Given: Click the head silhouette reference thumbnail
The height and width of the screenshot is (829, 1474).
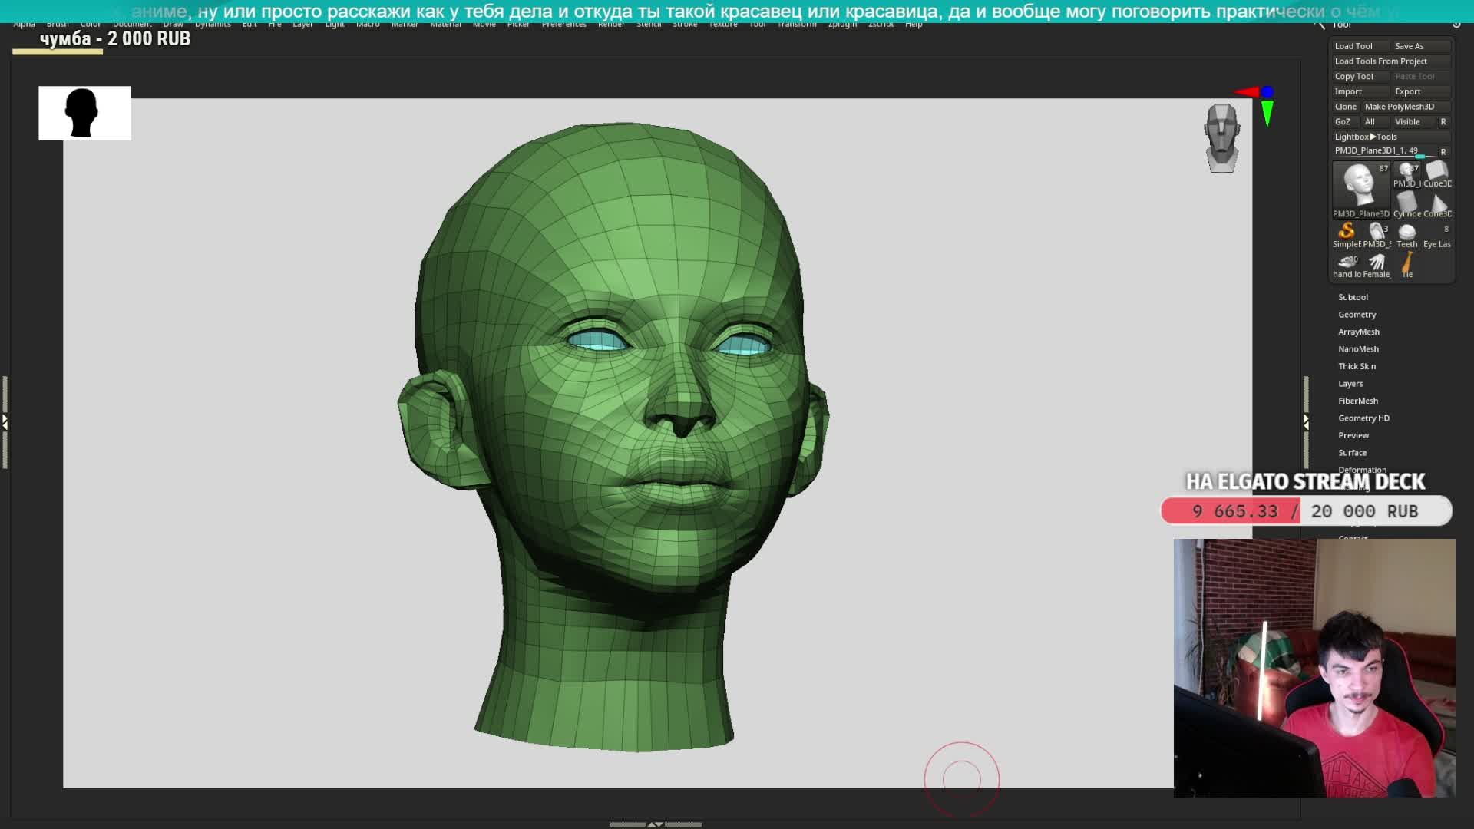Looking at the screenshot, I should coord(84,113).
